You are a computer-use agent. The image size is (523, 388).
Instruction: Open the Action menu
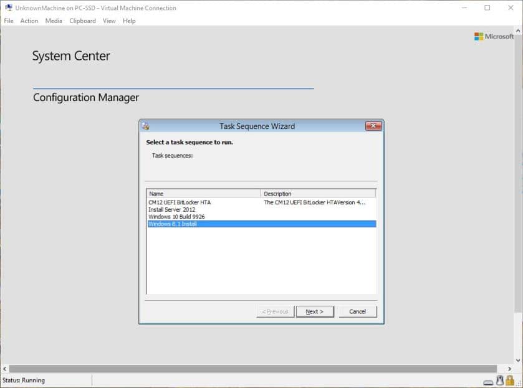[x=29, y=21]
